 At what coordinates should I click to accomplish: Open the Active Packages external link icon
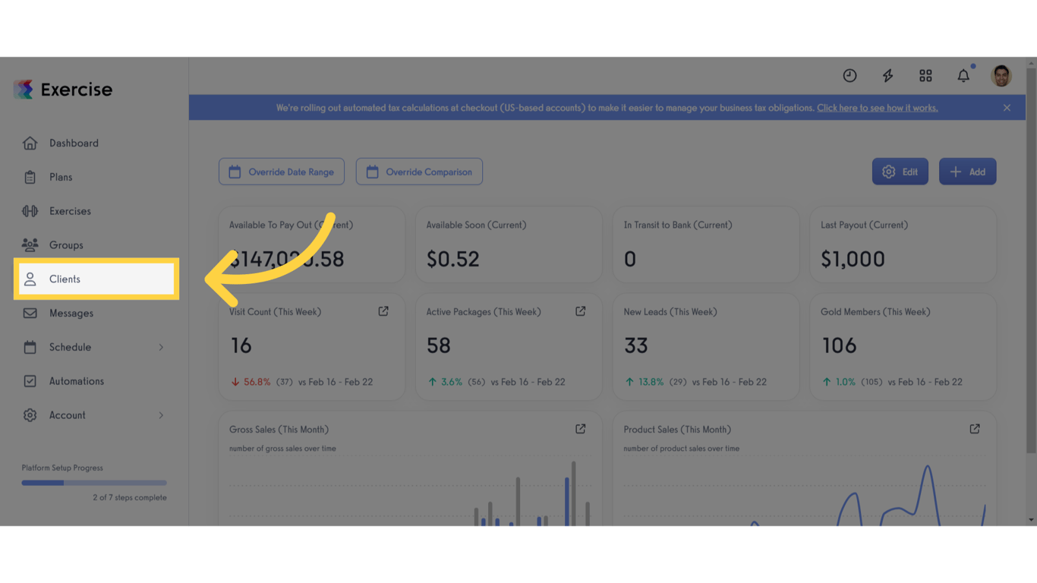pyautogui.click(x=580, y=310)
